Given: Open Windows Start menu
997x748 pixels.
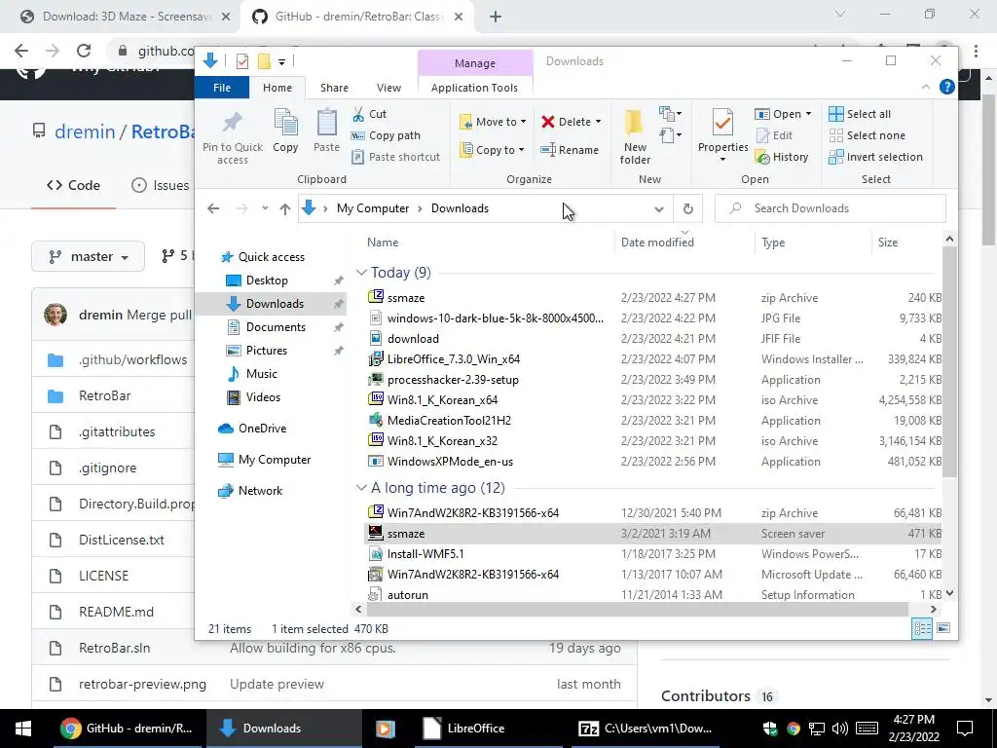Looking at the screenshot, I should pyautogui.click(x=23, y=729).
